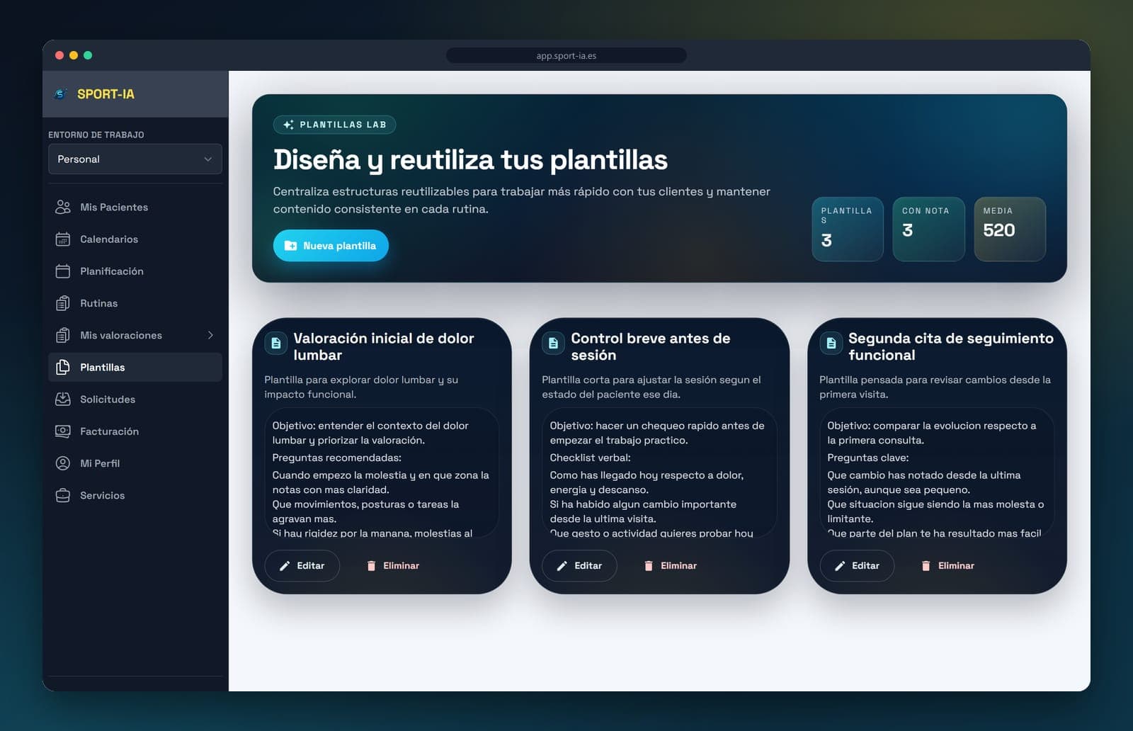The height and width of the screenshot is (731, 1133).
Task: Go to Calendarios in sidebar
Action: pos(135,239)
